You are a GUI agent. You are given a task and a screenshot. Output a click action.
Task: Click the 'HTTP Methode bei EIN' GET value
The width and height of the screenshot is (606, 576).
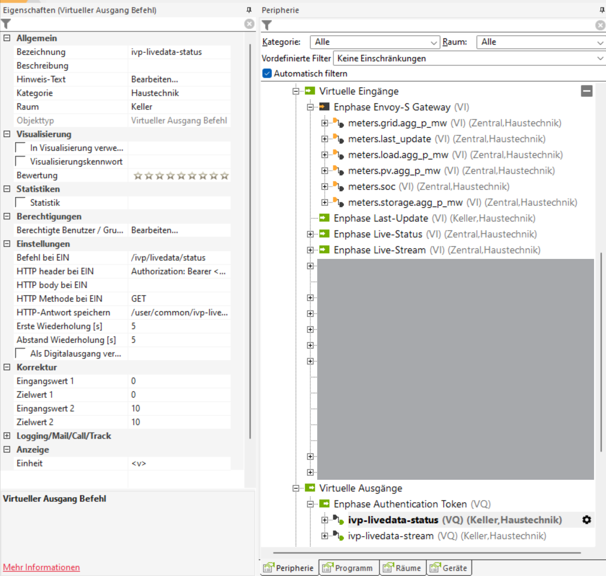[x=179, y=299]
